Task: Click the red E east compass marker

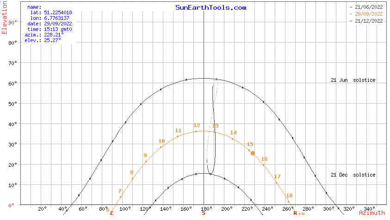Action: pos(111,213)
